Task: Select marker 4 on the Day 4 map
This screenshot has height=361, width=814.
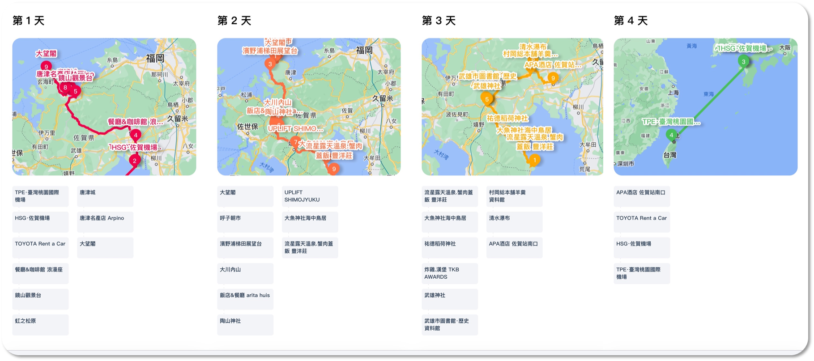Action: coord(671,135)
